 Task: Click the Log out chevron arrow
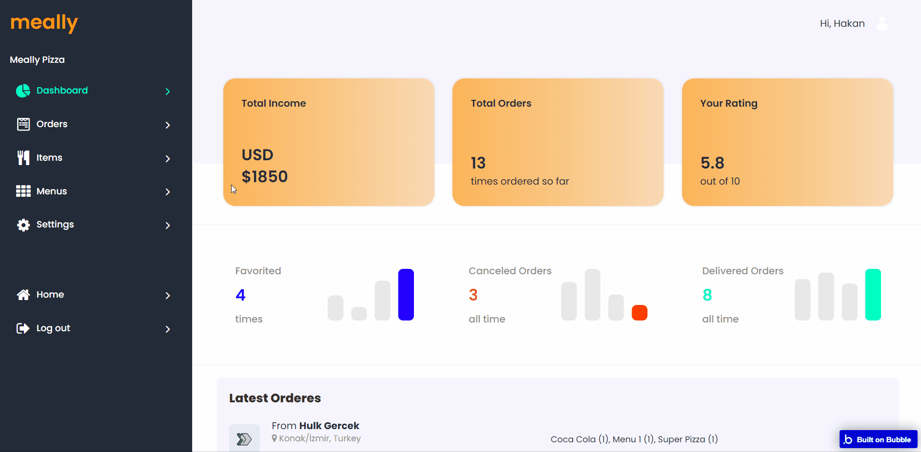(x=168, y=329)
